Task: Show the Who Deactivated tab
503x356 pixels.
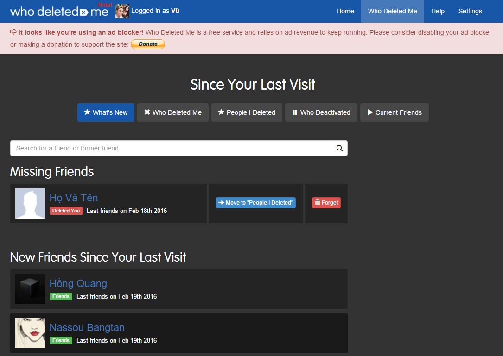Action: point(321,112)
